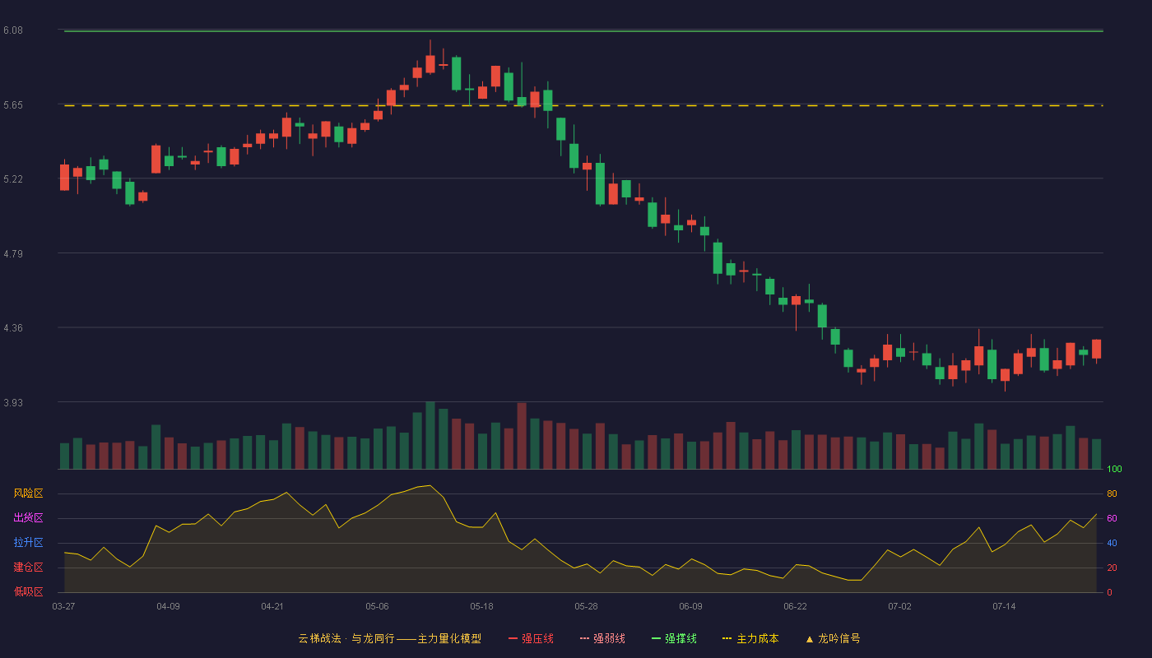Click the green 强撑线 line at top of chart
1152x658 pixels.
[x=583, y=31]
